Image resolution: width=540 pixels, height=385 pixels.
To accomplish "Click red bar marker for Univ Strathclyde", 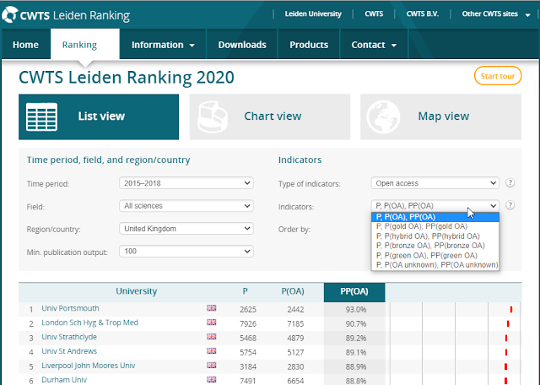I will coord(506,338).
